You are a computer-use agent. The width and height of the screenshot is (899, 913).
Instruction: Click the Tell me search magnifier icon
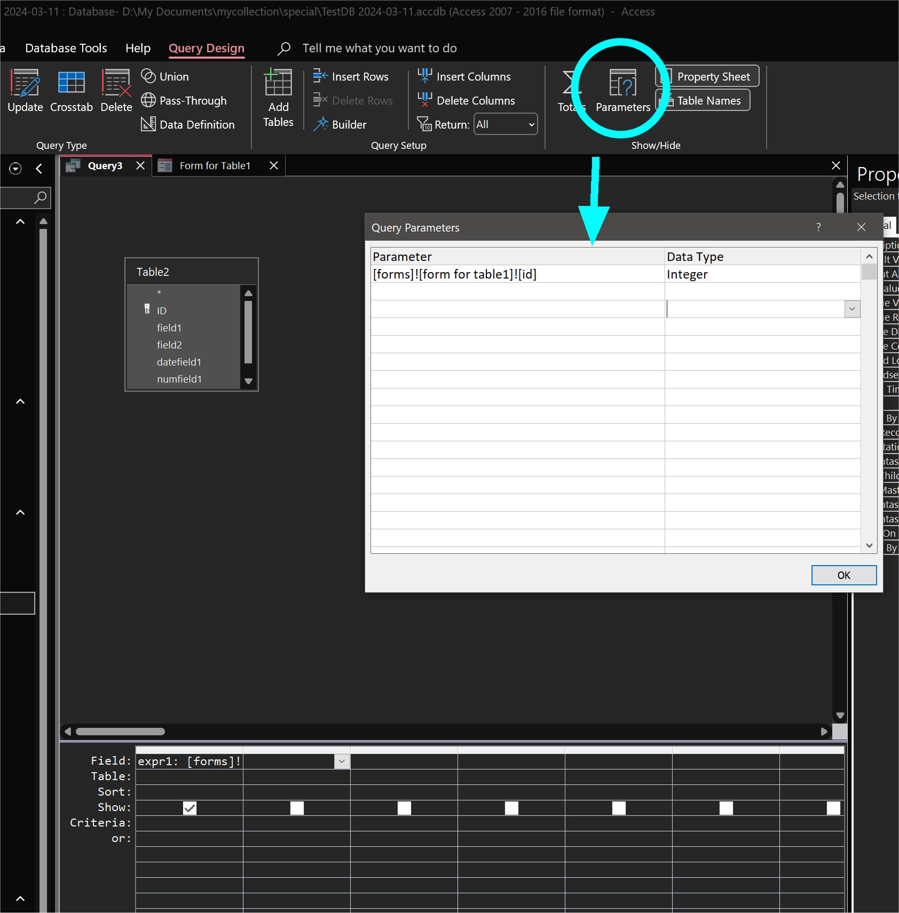tap(284, 48)
